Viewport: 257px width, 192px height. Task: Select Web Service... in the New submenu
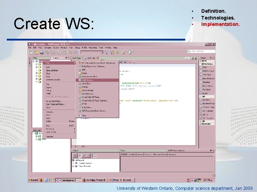(97, 80)
